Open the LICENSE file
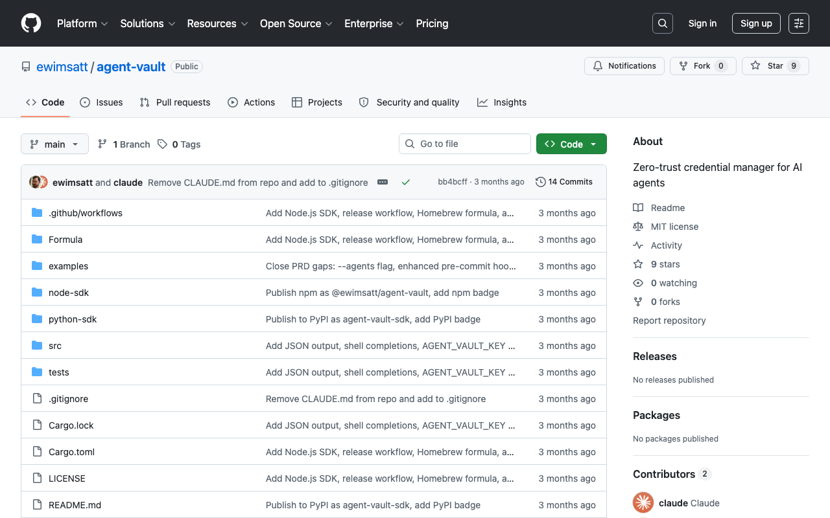 67,479
